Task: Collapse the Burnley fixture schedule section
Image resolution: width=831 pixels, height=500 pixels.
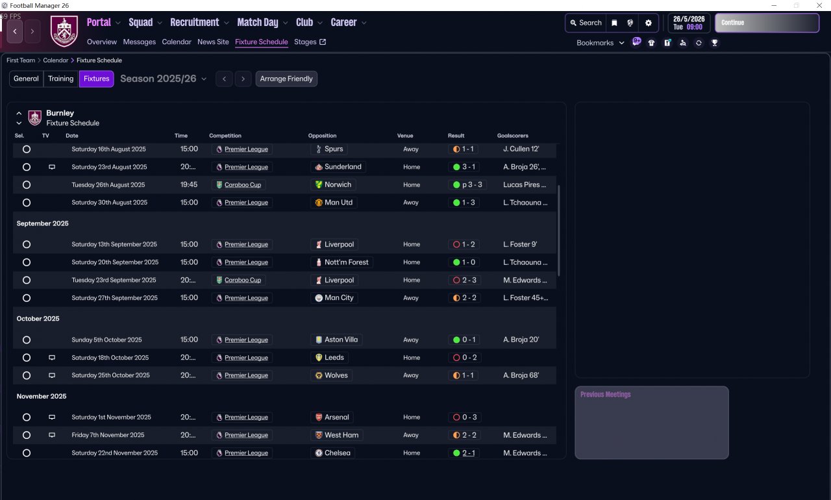Action: click(19, 113)
